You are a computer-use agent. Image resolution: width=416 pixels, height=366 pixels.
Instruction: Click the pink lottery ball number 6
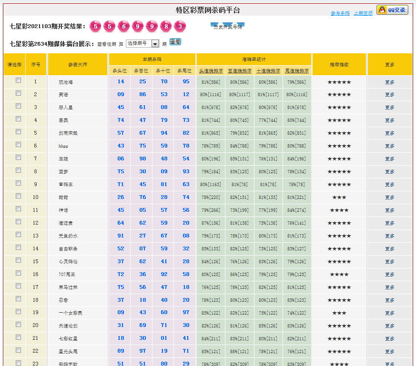[x=123, y=26]
